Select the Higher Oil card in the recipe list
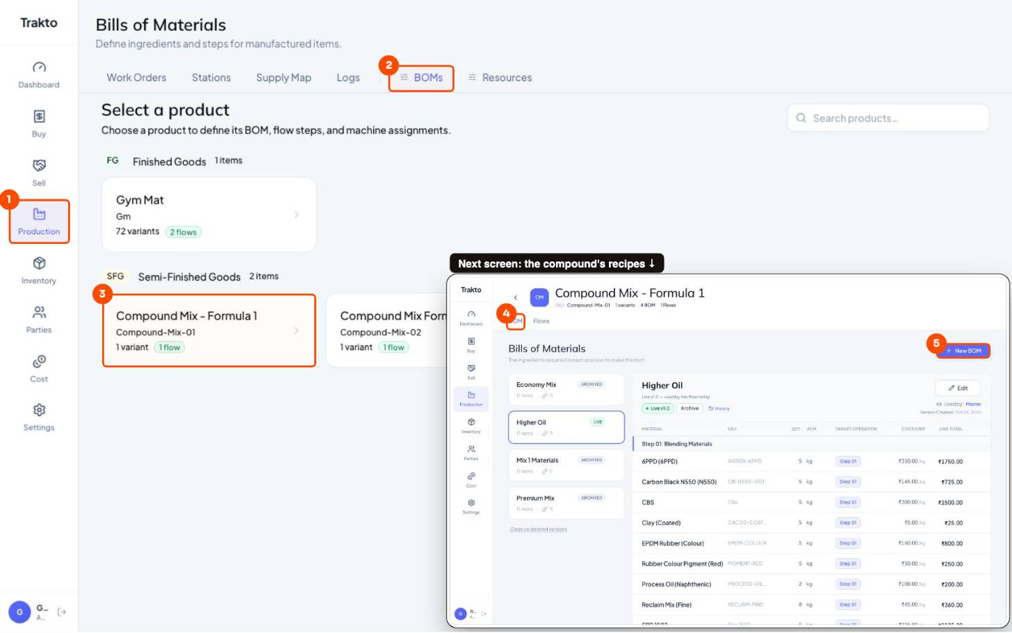 pos(566,427)
